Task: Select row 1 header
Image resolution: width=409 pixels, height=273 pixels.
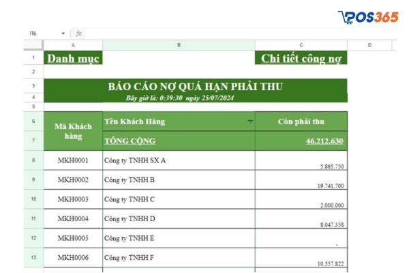Action: pos(33,57)
